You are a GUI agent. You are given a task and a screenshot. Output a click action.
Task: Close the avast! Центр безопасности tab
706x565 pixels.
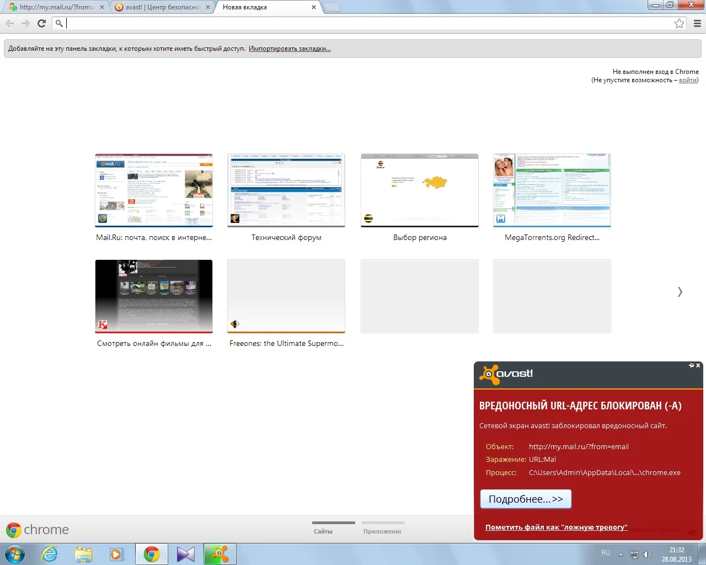click(x=208, y=7)
